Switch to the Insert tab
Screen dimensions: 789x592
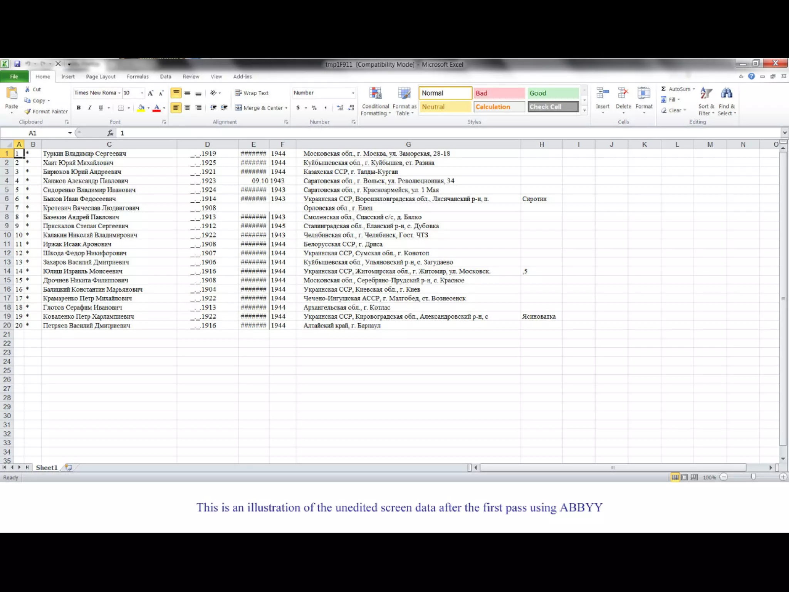(68, 77)
